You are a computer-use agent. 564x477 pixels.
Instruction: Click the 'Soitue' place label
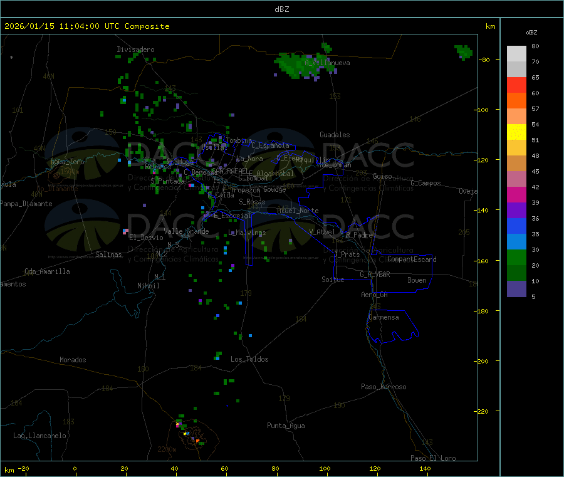coord(333,280)
